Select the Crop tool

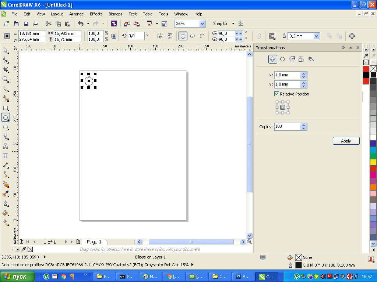pyautogui.click(x=6, y=69)
